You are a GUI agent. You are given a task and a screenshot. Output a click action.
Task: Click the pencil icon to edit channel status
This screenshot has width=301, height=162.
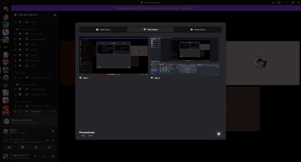(x=41, y=115)
